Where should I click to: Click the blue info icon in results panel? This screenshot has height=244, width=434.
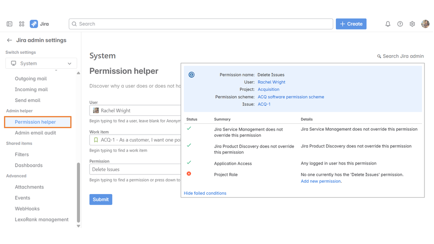pos(192,75)
